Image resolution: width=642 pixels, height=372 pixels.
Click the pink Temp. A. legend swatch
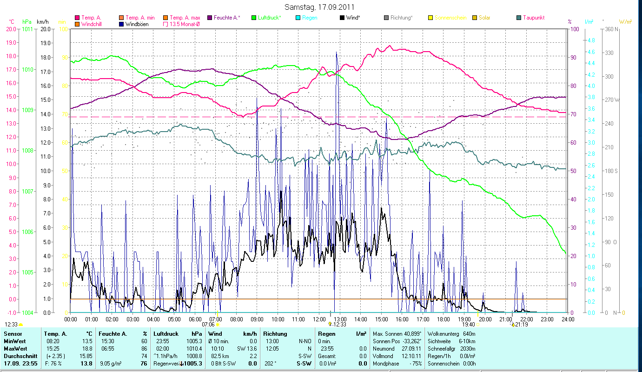[x=77, y=18]
